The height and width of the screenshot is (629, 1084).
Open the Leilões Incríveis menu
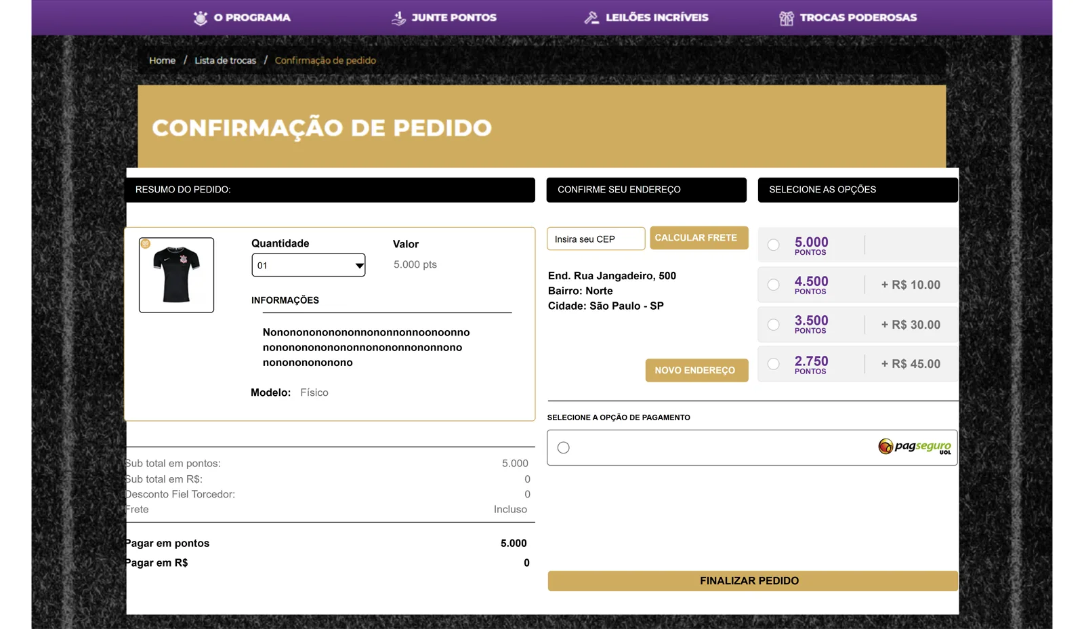click(656, 18)
